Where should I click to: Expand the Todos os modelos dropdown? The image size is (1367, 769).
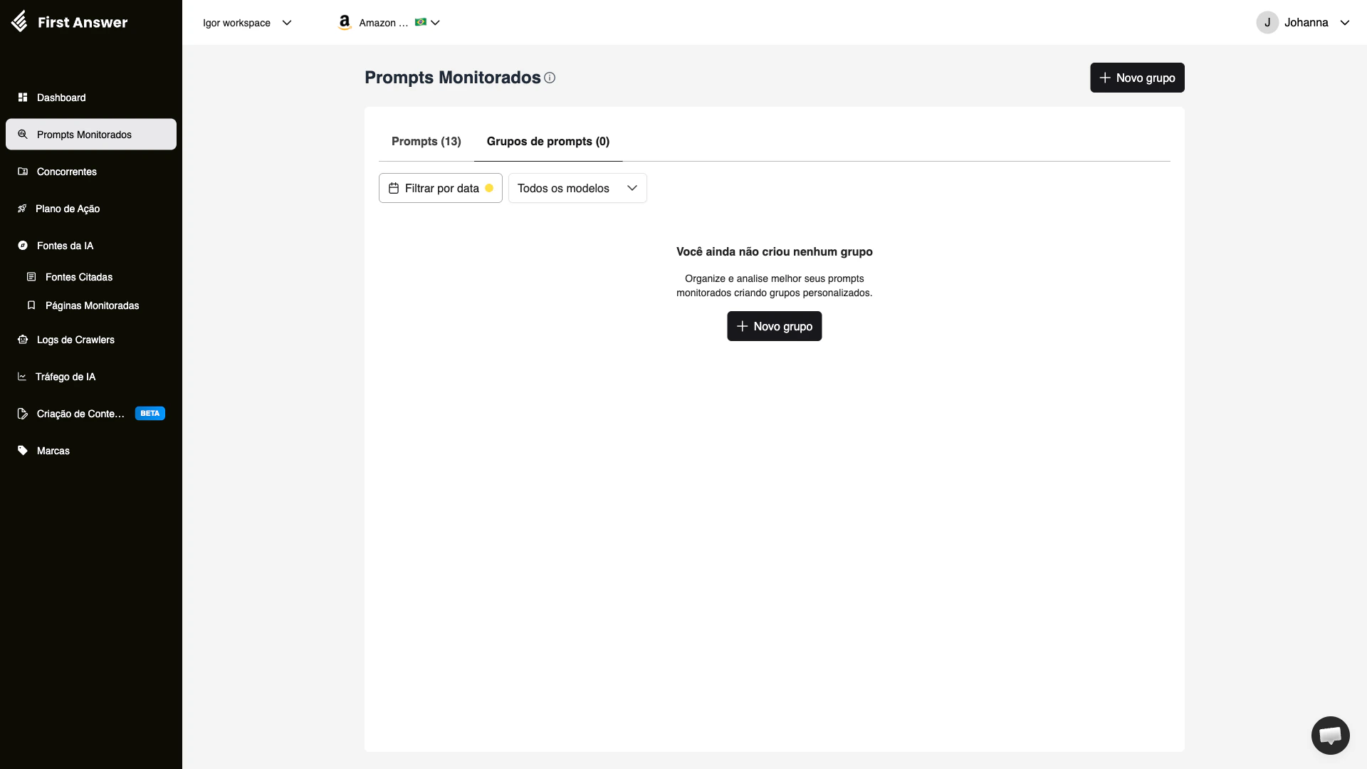(x=577, y=188)
